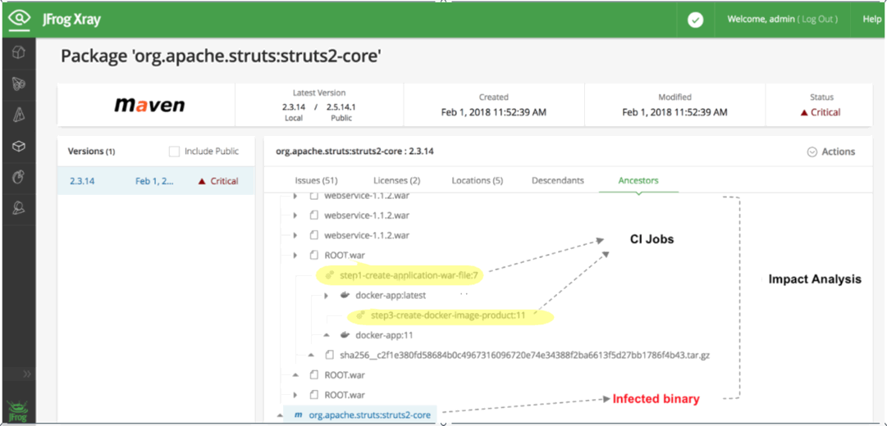The width and height of the screenshot is (887, 426).
Task: Open the second sidebar icon below Home
Action: pos(19,84)
